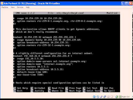This screenshot has width=133, height=100.
Task: Click the 'Justify' nano shortcut
Action: [39, 91]
